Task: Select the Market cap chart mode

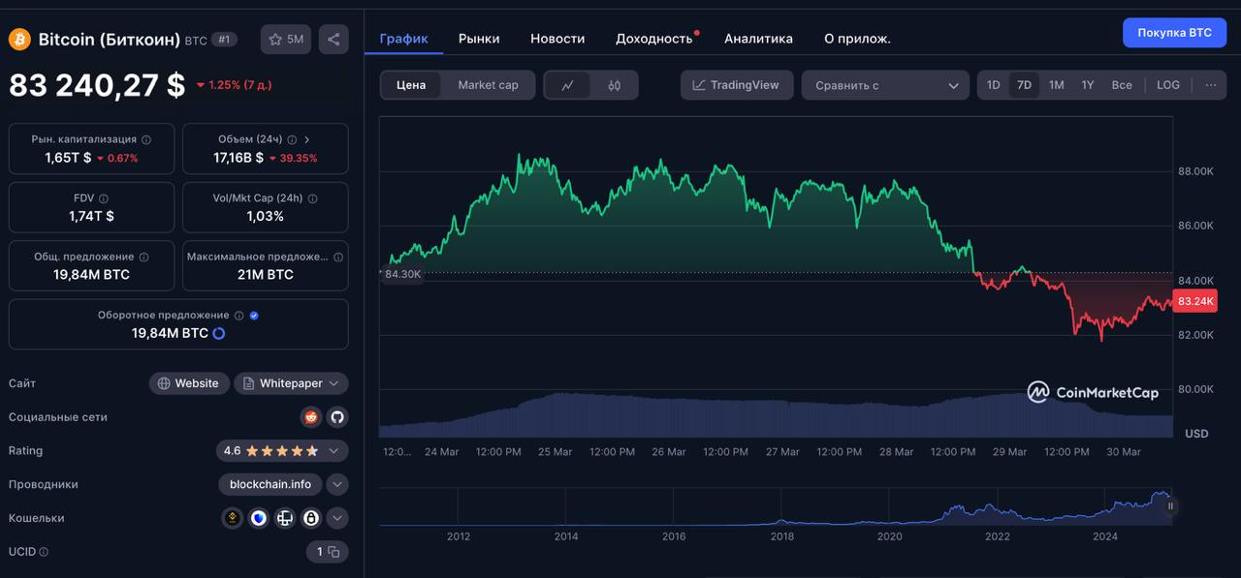Action: 488,85
